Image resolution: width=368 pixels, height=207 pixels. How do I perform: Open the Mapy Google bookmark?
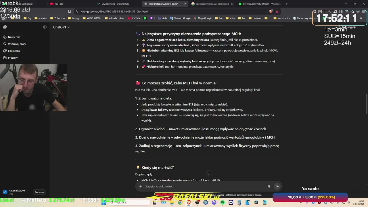point(203,18)
